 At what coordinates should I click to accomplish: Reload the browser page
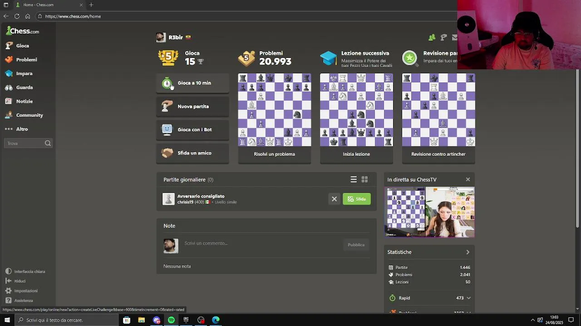[17, 16]
